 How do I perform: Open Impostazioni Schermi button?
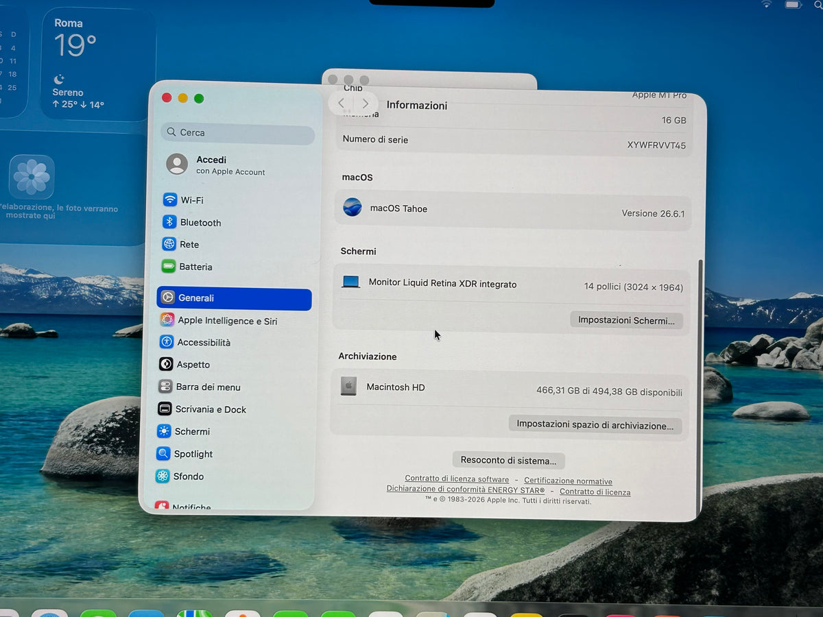pos(626,320)
